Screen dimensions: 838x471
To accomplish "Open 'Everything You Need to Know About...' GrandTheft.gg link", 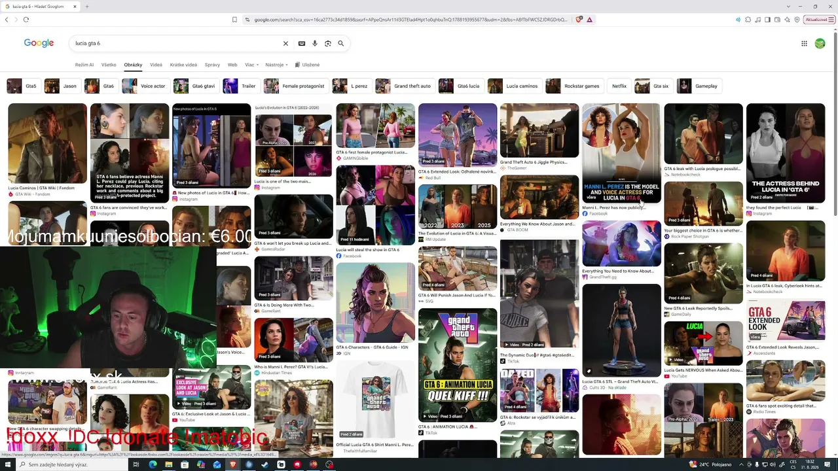I will 618,271.
